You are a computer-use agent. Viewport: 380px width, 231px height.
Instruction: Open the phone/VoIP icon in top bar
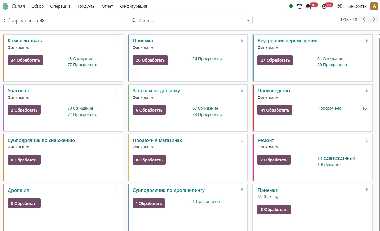[x=299, y=6]
